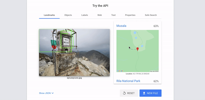
Task: Click the upload icon on NEW FILE
Action: (144, 93)
